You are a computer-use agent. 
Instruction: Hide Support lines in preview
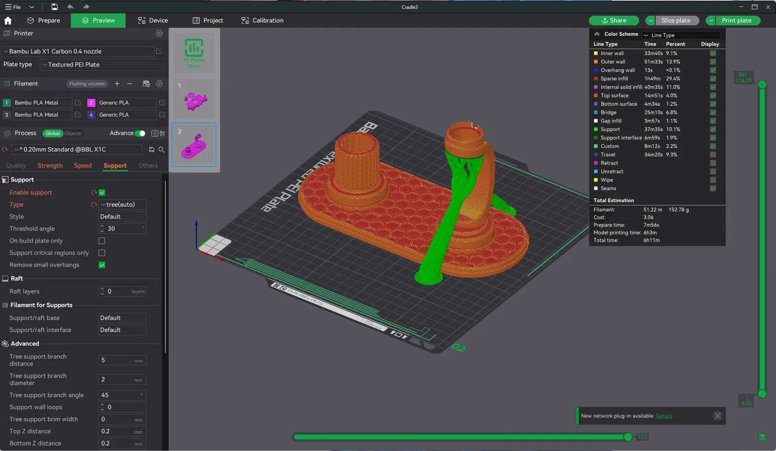[713, 129]
